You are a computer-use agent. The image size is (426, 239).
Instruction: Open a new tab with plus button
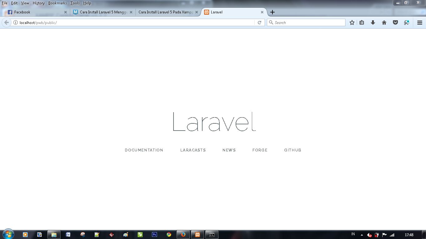[x=272, y=12]
